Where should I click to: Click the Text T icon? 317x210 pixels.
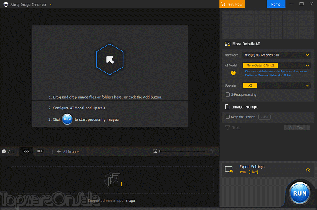tap(227, 127)
